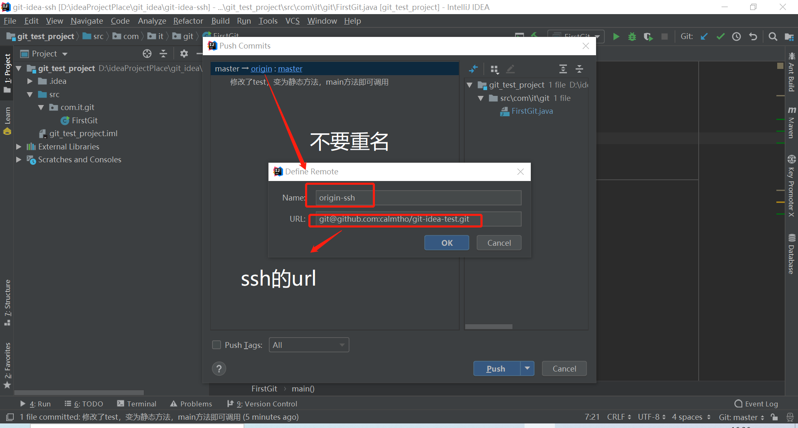Open the VCS menu
798x428 pixels.
292,21
